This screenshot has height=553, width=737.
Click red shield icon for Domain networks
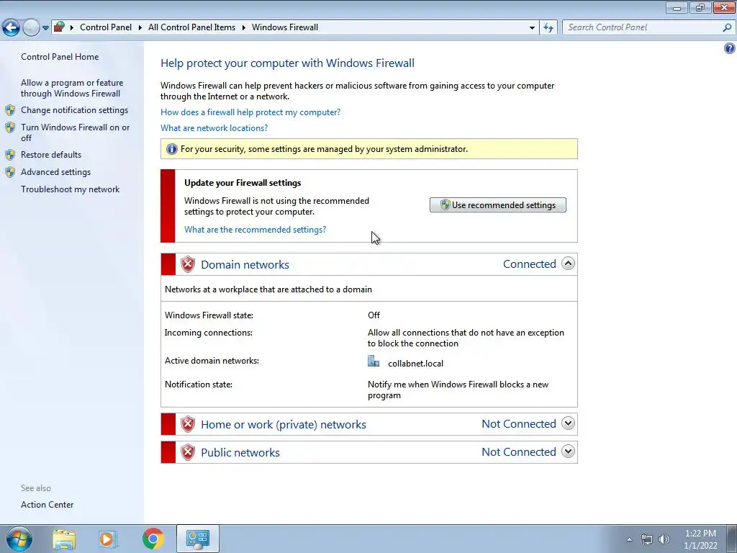188,264
